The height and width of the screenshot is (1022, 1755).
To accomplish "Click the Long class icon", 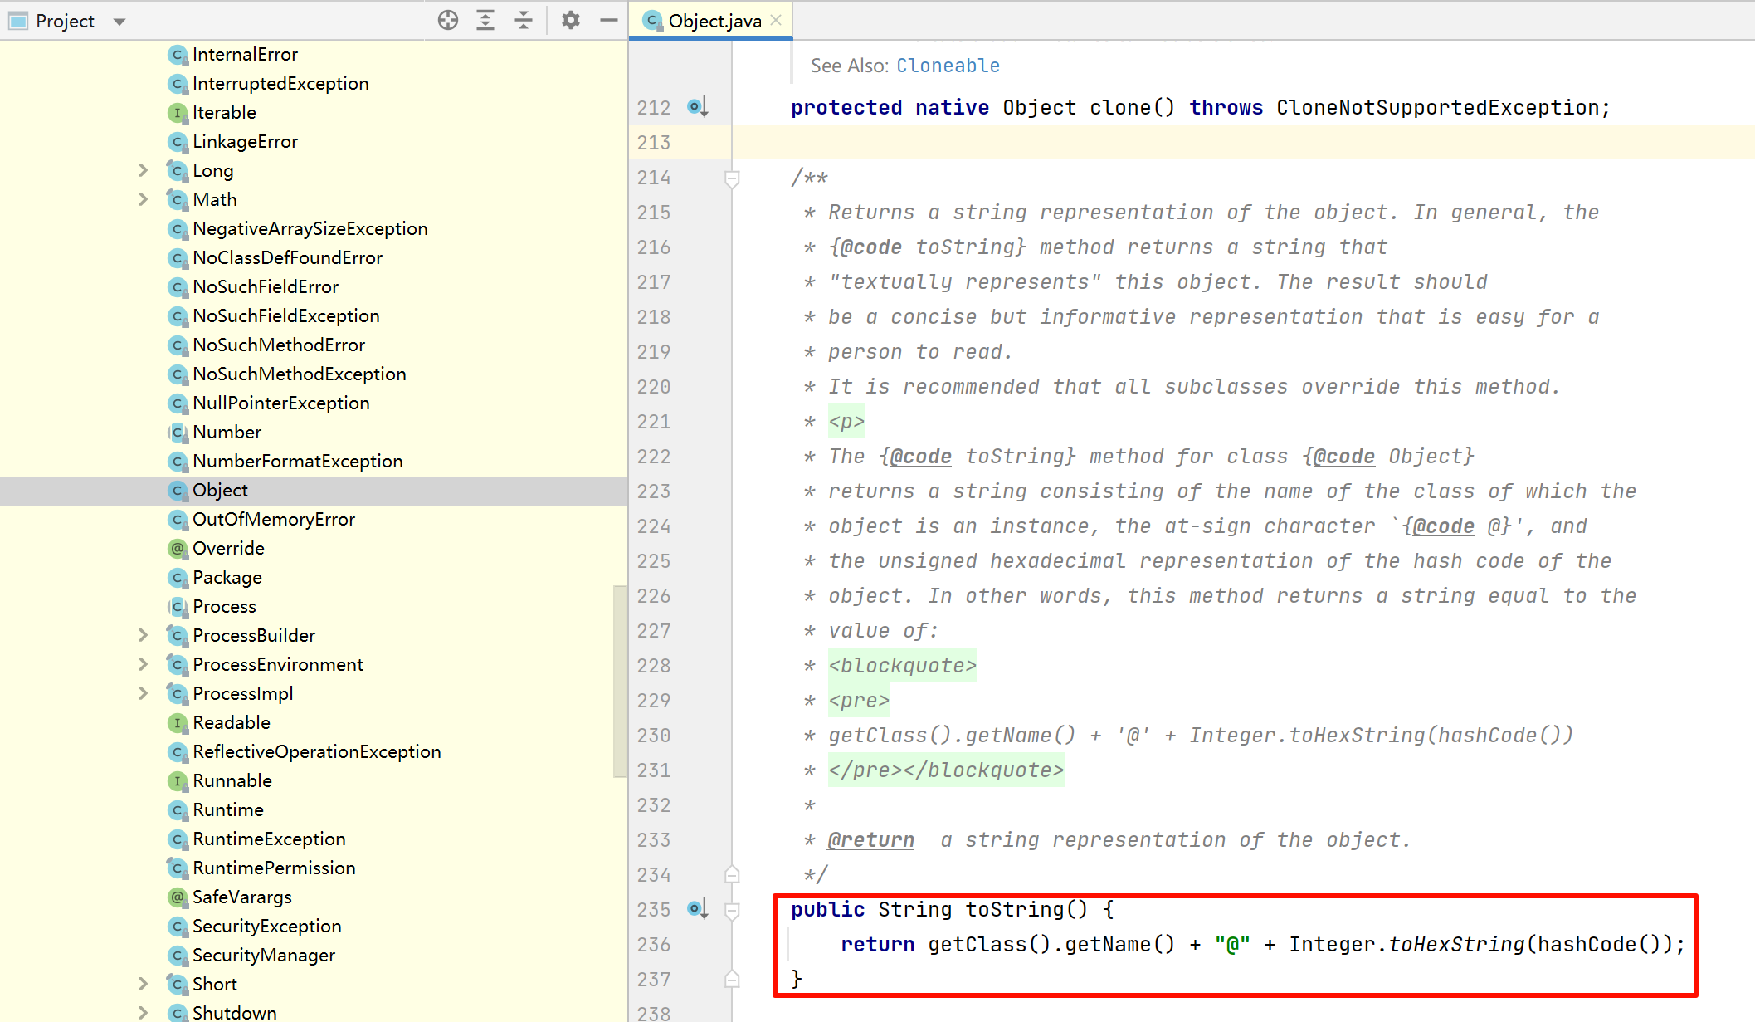I will 177,171.
